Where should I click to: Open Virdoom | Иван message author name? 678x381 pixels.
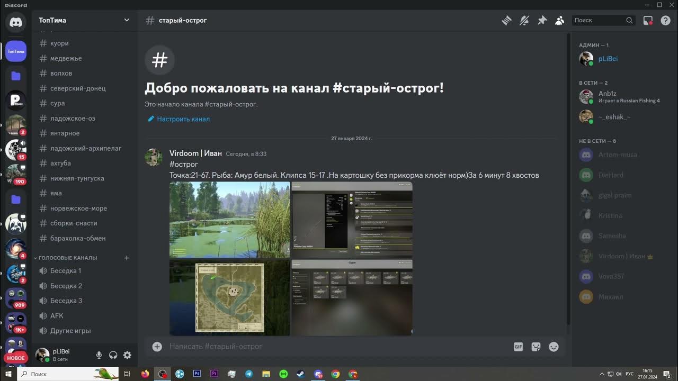pyautogui.click(x=195, y=153)
